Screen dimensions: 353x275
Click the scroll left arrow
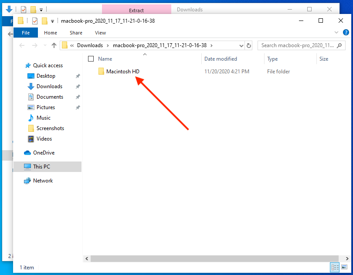87,258
